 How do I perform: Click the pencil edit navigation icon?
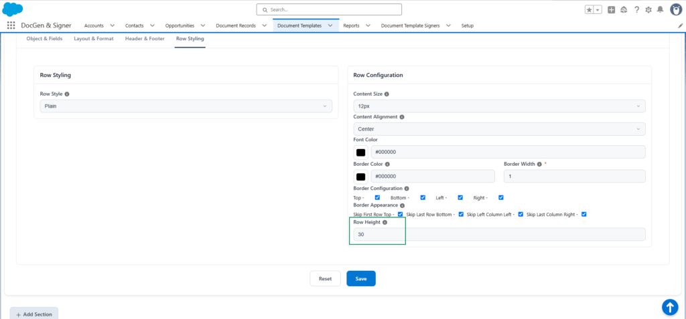[681, 26]
